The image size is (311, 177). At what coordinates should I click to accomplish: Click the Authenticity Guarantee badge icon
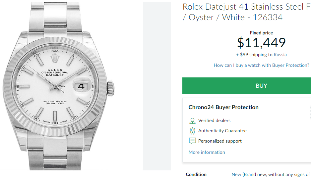click(x=192, y=131)
